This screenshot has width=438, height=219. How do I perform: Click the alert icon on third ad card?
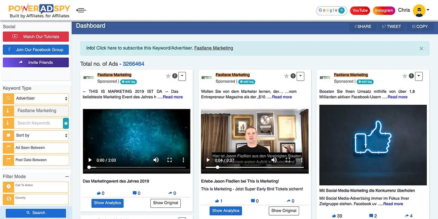pos(412,76)
